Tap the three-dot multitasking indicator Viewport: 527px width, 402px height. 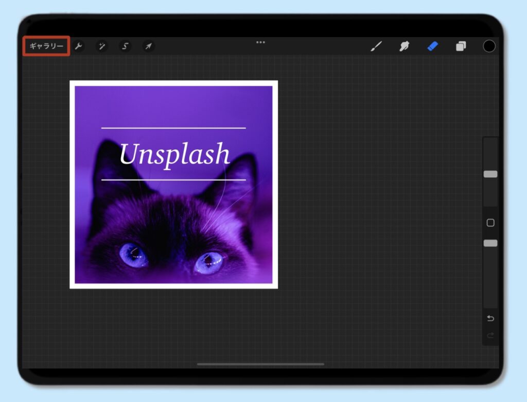(260, 42)
